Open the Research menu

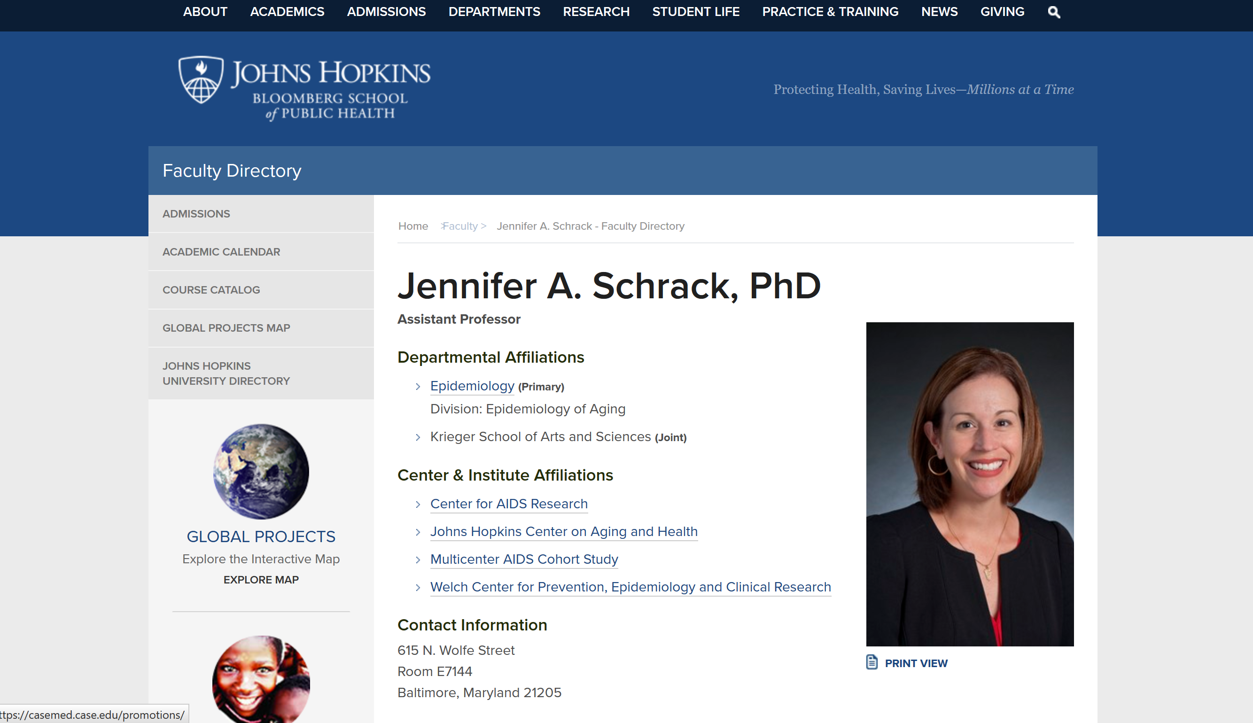click(x=596, y=11)
